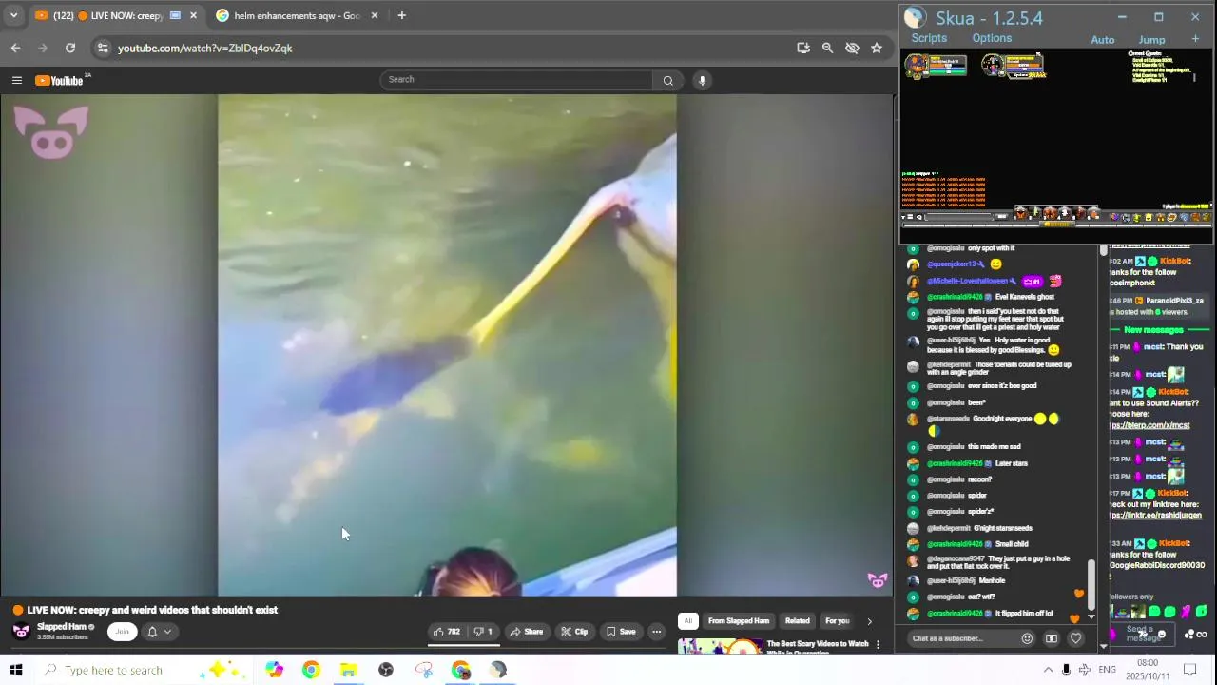This screenshot has width=1217, height=685.
Task: Click the linktr.ee/rashidjurgen link in Kick chat
Action: 1155,515
